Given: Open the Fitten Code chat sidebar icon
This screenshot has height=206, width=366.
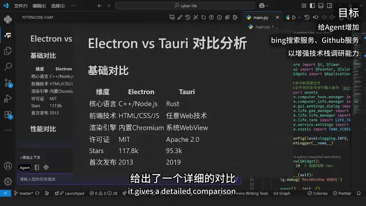Looking at the screenshot, I should pyautogui.click(x=7, y=35).
